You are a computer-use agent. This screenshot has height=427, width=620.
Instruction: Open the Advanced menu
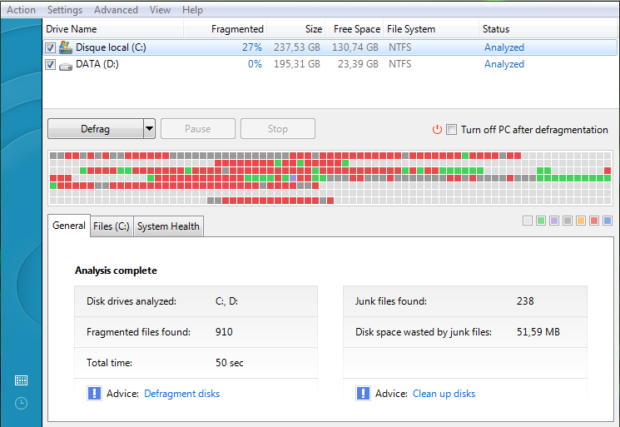tap(116, 10)
